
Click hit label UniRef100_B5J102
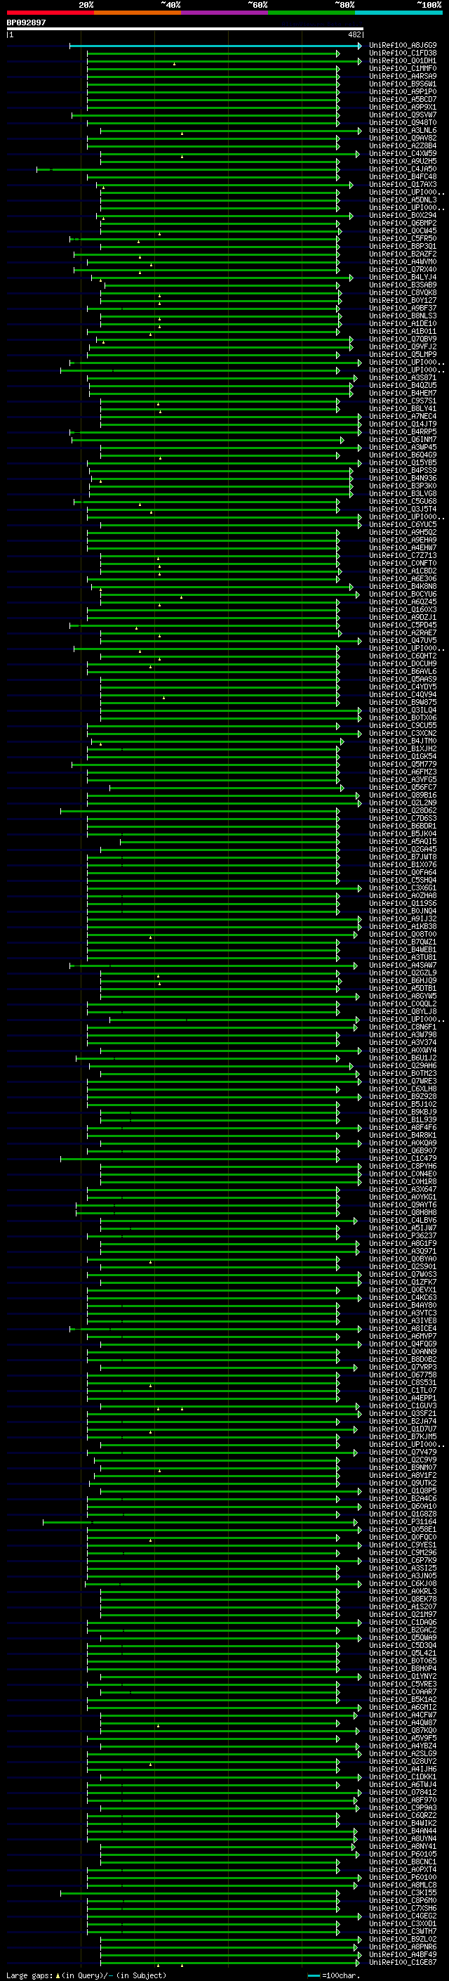click(403, 1104)
